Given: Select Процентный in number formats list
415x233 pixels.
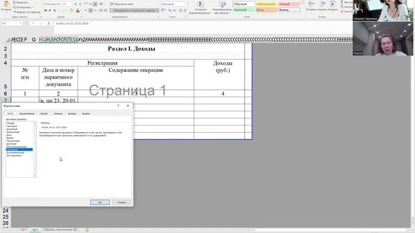Looking at the screenshot, I should pyautogui.click(x=13, y=141).
